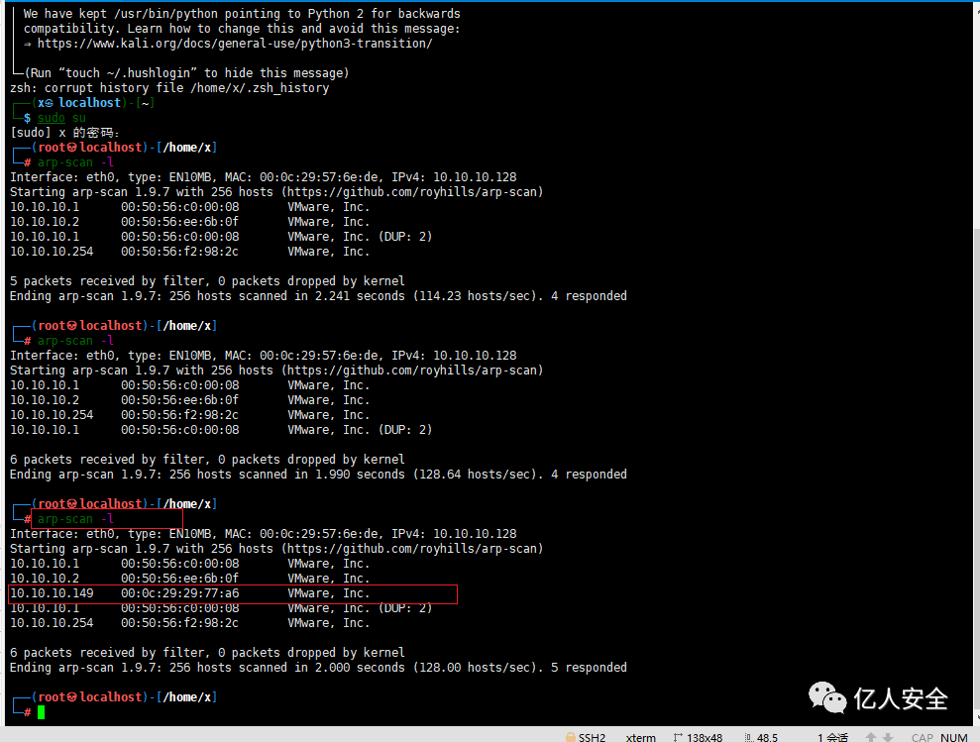Viewport: 980px width, 742px height.
Task: Click the 10.10.10.149 row in arp-scan output
Action: (x=233, y=593)
